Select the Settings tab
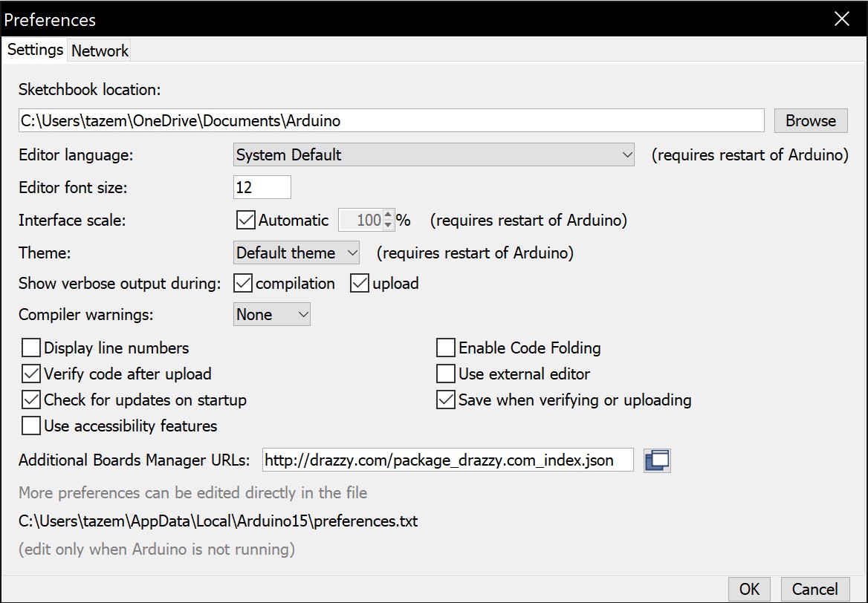 pos(35,49)
